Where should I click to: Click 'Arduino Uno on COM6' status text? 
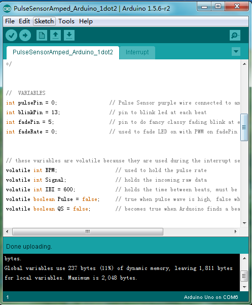pos(211,297)
